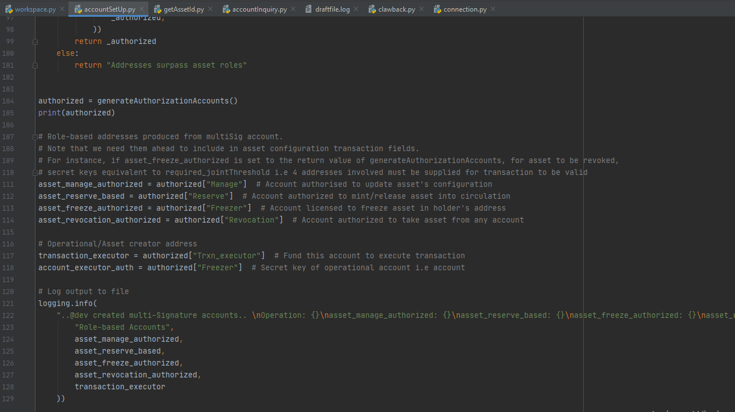
Task: Close the accountInquiry.py tab
Action: tap(293, 9)
